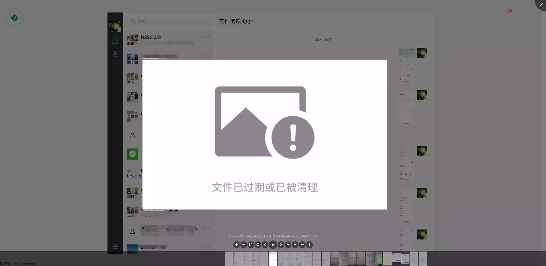
Task: Go to the previous image
Action: (x=265, y=245)
